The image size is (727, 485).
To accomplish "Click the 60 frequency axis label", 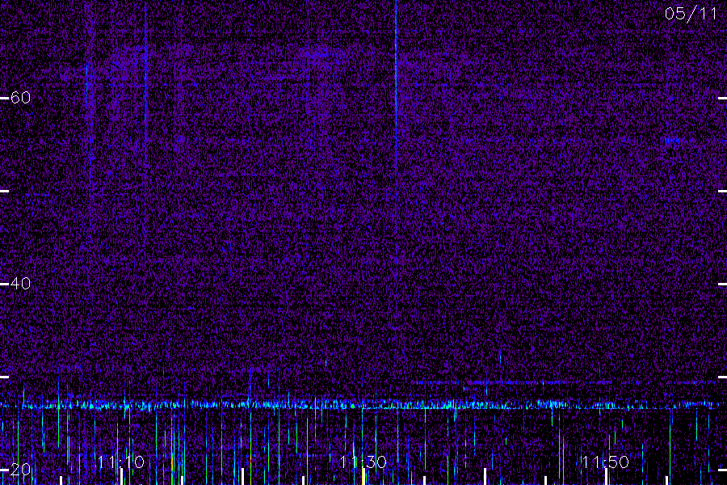I will coord(20,98).
